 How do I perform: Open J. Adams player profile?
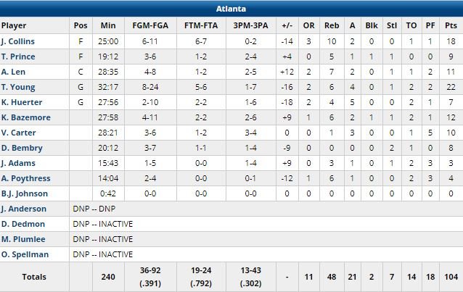coord(17,163)
